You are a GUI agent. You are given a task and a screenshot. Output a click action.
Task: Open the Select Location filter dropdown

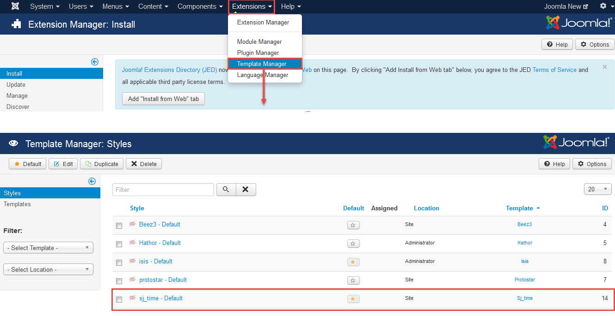pyautogui.click(x=48, y=269)
